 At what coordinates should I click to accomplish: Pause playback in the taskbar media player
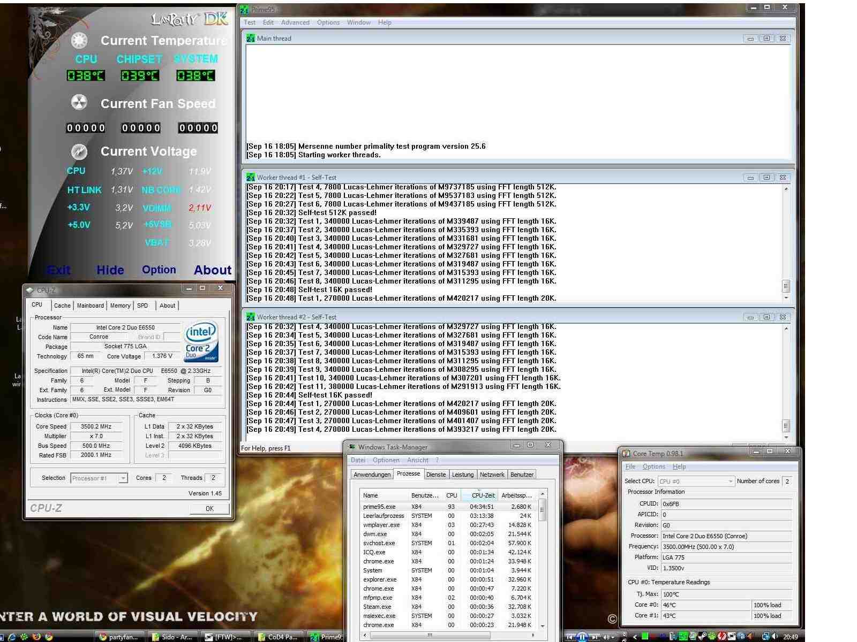[583, 637]
